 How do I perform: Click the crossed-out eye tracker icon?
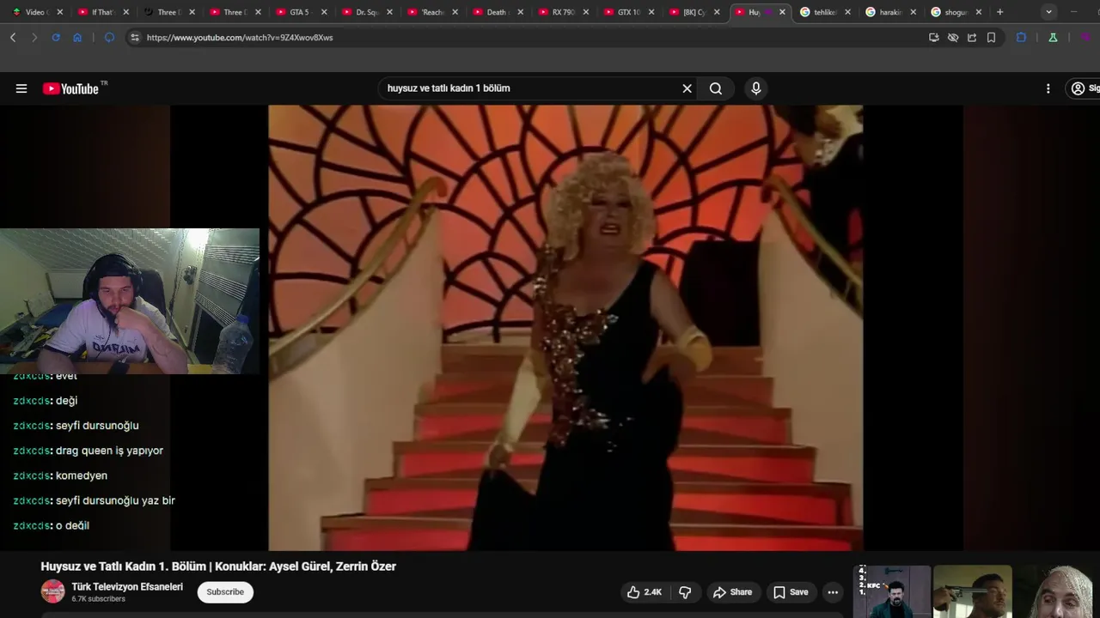pos(953,38)
